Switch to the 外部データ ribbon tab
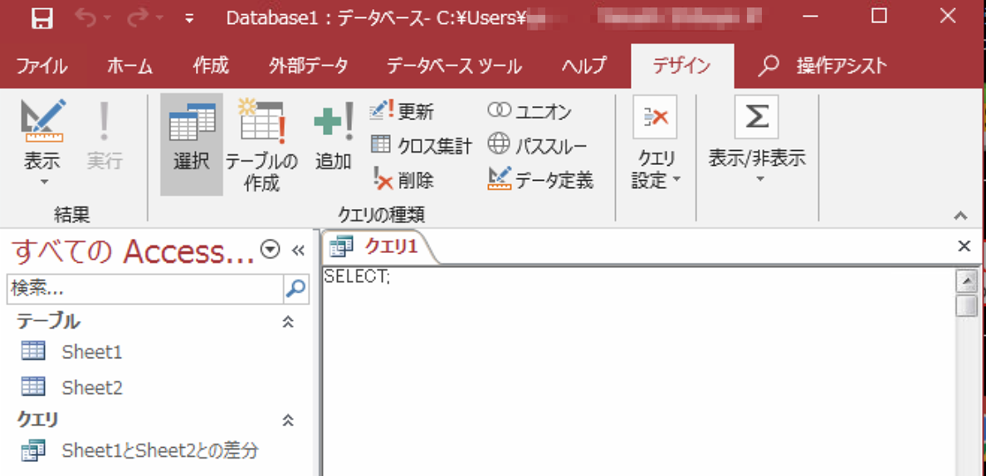 point(308,66)
